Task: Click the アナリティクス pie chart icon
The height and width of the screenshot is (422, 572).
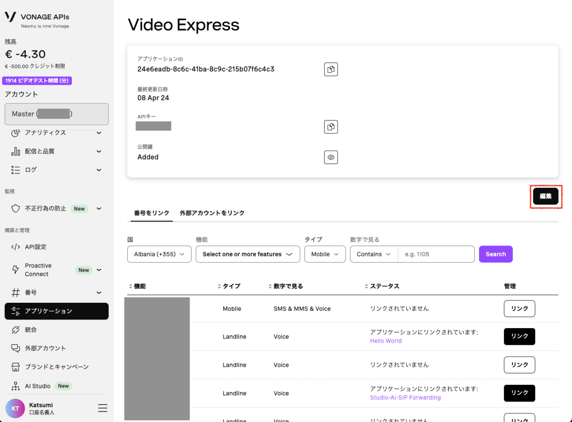Action: point(16,133)
